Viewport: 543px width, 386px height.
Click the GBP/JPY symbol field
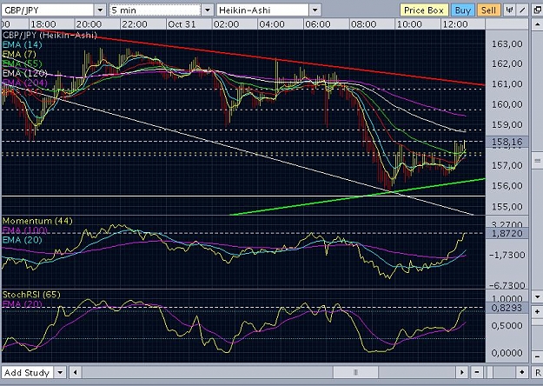[x=48, y=10]
